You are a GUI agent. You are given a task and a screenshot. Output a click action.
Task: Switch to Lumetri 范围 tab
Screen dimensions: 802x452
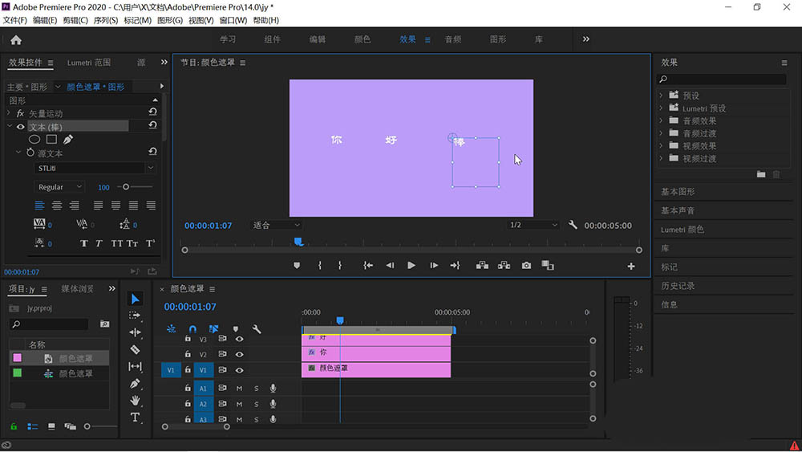click(x=89, y=63)
